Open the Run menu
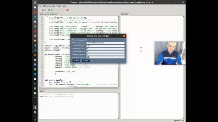Viewport: 218px width, 122px height. (53, 6)
